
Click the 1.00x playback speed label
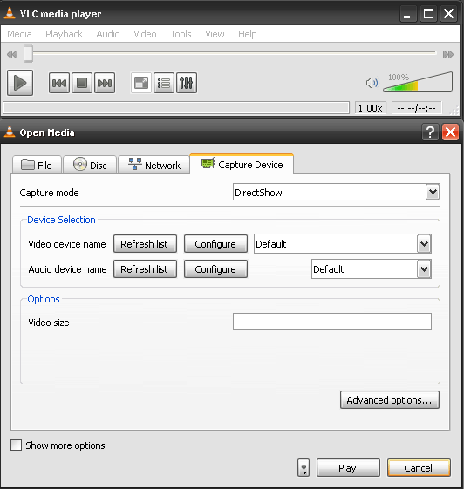click(371, 108)
